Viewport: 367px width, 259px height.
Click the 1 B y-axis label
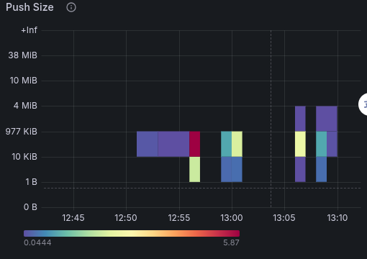pos(31,182)
